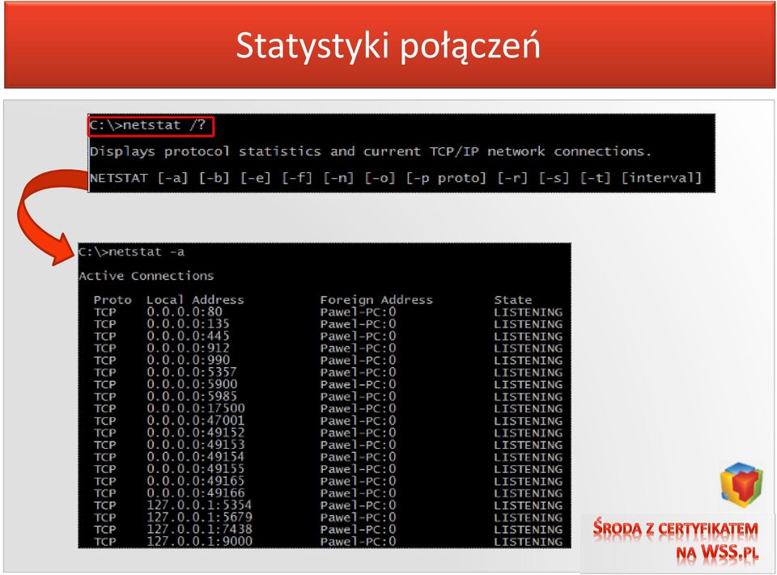The width and height of the screenshot is (777, 575).
Task: Click LISTENING state in the 0.0.0.0:5900 row
Action: 529,384
